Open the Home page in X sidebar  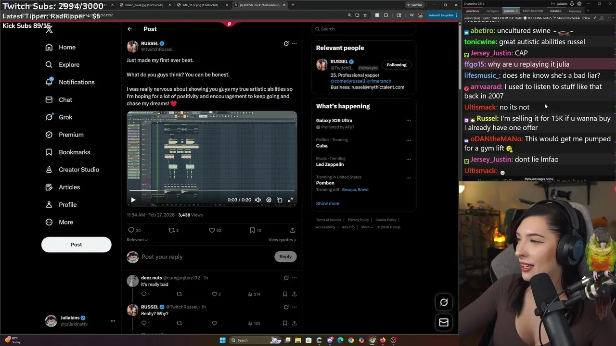tap(61, 47)
